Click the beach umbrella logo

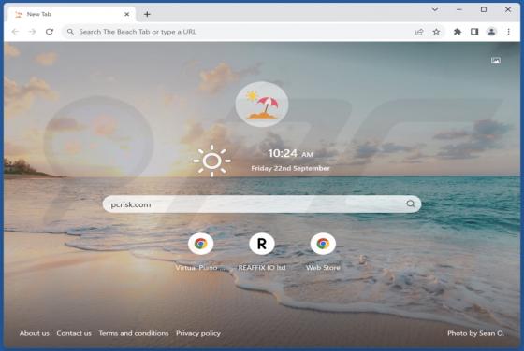(x=262, y=105)
